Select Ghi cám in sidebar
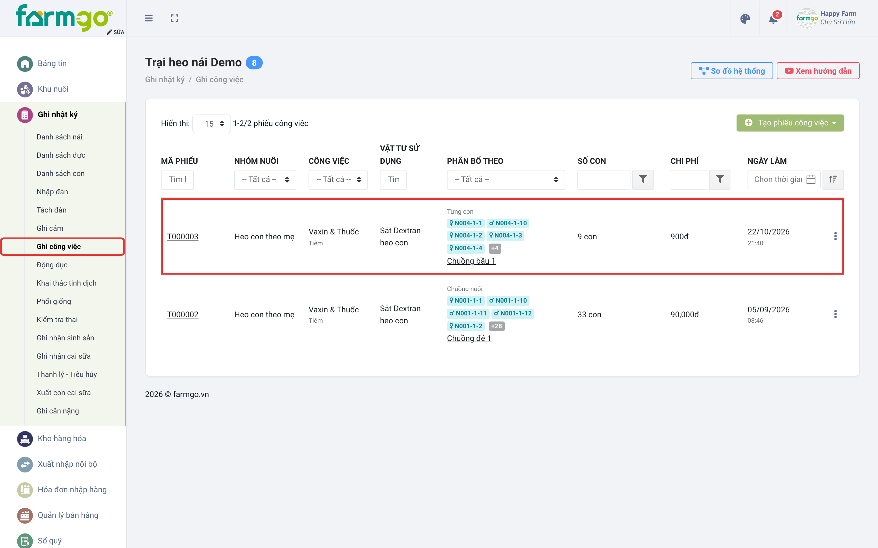This screenshot has width=878, height=548. [50, 228]
